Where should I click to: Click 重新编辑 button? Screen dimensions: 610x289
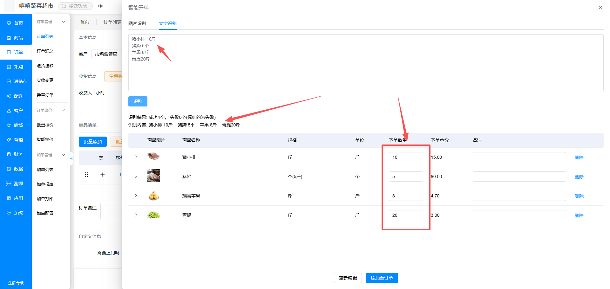(348, 278)
